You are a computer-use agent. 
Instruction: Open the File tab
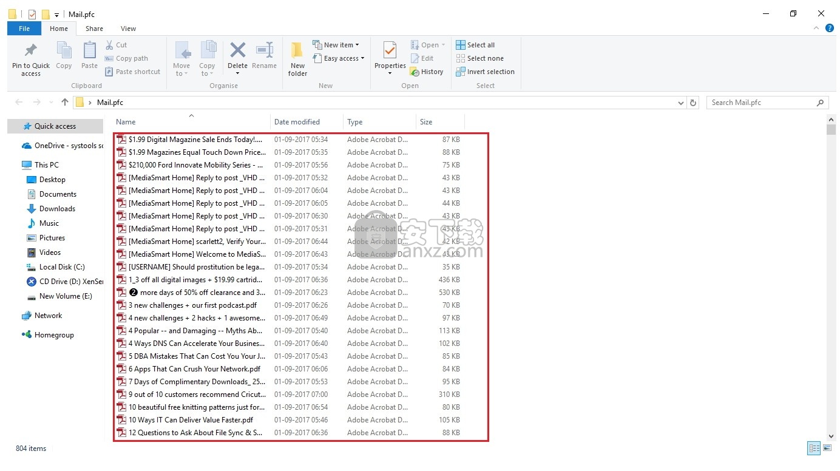(24, 29)
